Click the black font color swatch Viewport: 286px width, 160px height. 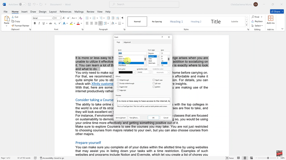click(125, 72)
